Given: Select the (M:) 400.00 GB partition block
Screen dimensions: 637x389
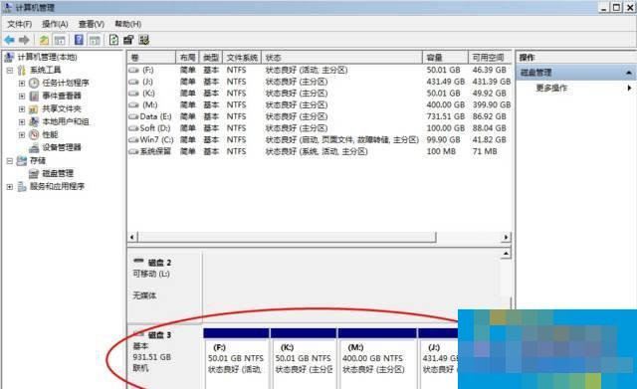Looking at the screenshot, I should (377, 358).
